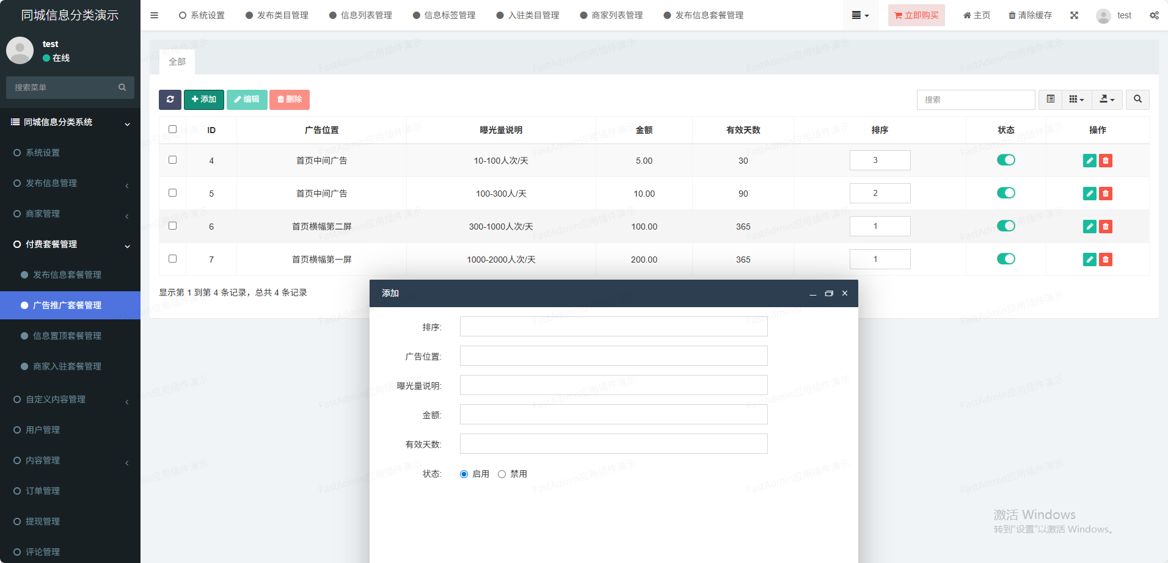Select the 禁用 radio option

[x=502, y=474]
